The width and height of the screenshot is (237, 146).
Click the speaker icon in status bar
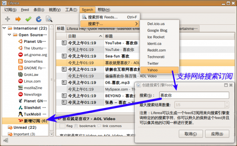point(6,140)
